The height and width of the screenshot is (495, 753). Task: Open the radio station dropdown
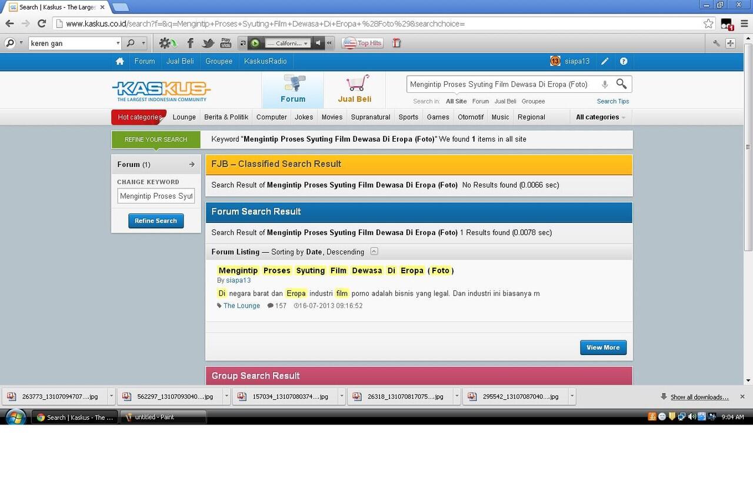click(287, 43)
